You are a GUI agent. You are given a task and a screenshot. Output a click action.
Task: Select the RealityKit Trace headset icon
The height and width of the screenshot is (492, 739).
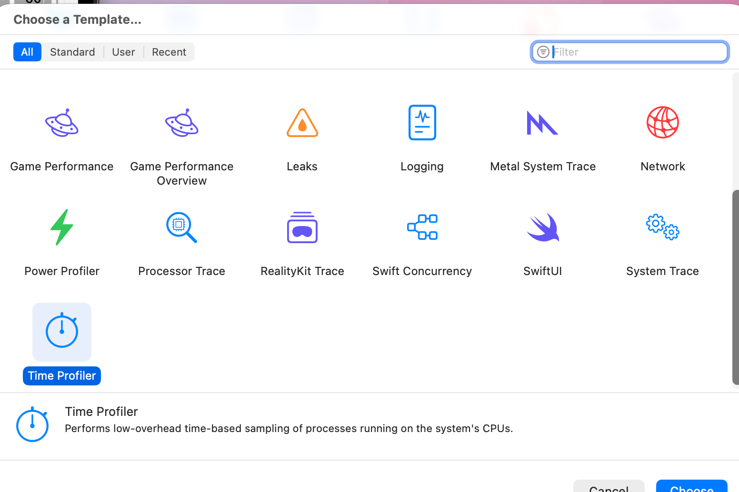(x=302, y=227)
